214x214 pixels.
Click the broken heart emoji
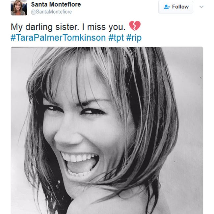point(134,26)
